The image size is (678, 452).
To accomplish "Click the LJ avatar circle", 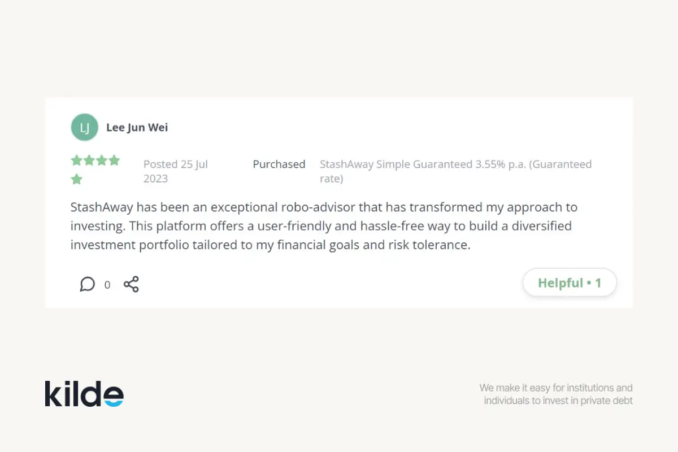I will (84, 128).
